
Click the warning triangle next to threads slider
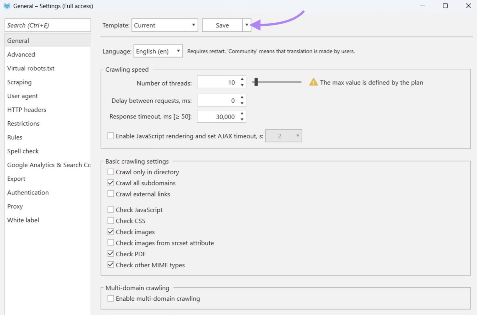pyautogui.click(x=313, y=83)
